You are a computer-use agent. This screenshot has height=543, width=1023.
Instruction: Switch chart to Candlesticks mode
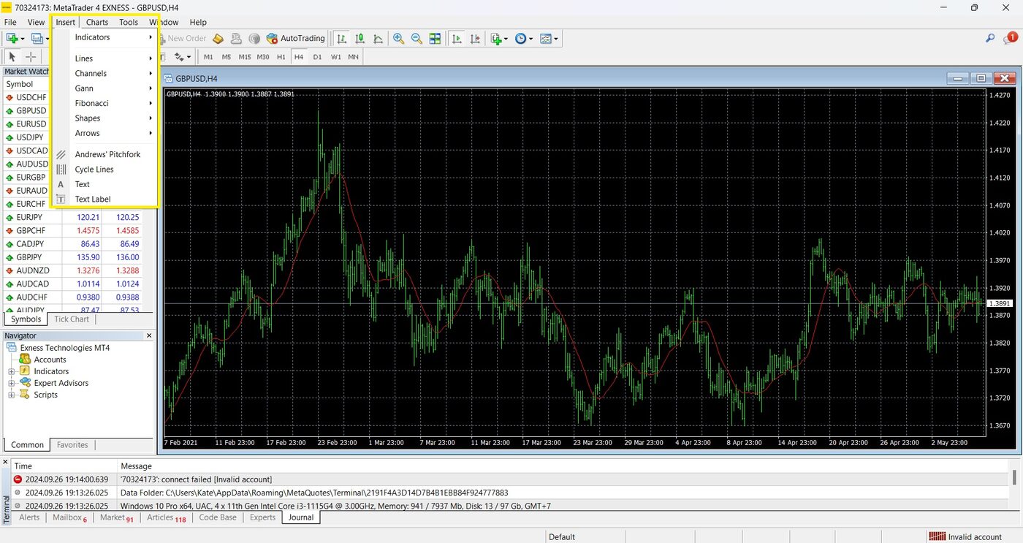pyautogui.click(x=360, y=38)
